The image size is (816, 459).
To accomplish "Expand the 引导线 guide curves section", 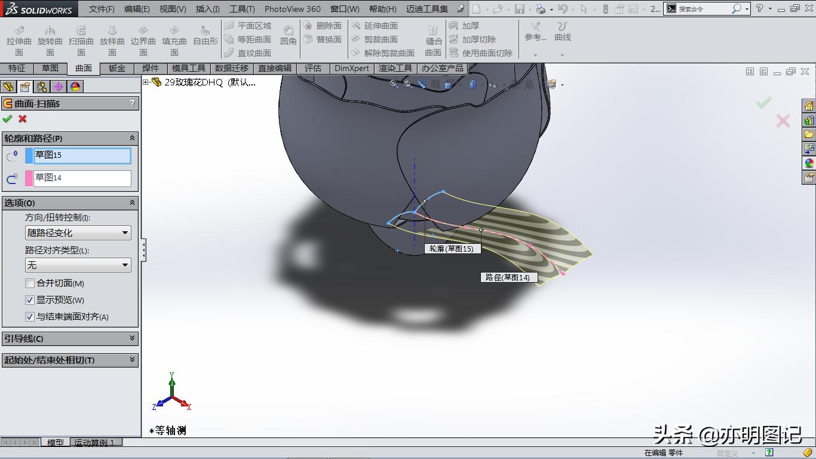I will point(70,338).
